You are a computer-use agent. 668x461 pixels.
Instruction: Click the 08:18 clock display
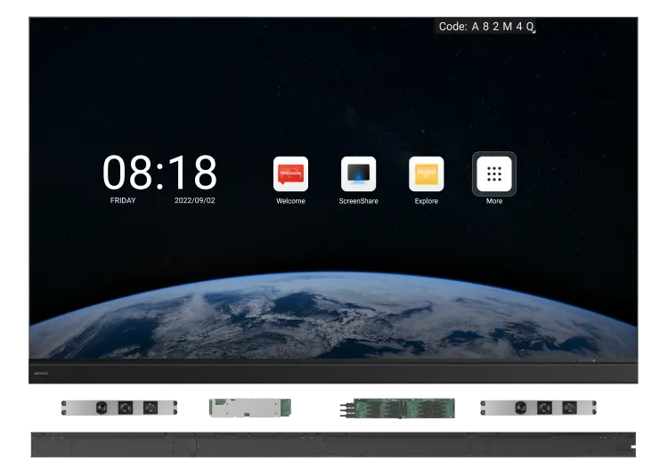(x=159, y=172)
